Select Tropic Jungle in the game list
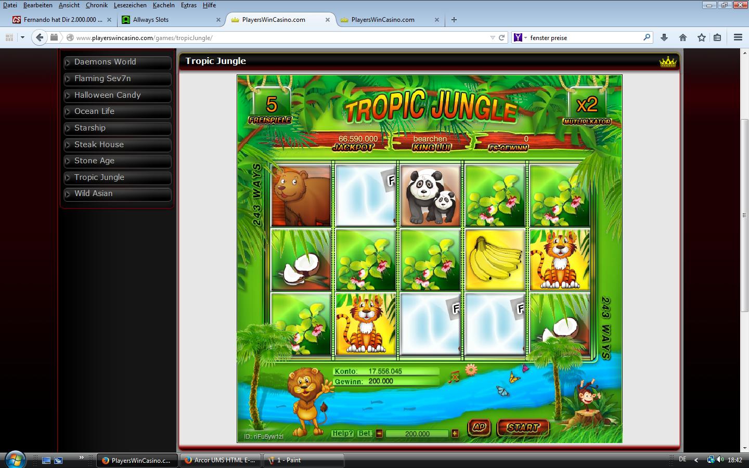 point(118,177)
